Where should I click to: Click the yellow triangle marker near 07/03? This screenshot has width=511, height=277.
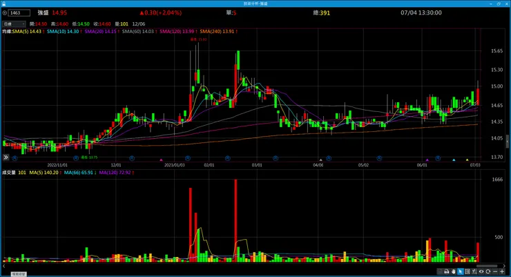click(467, 160)
